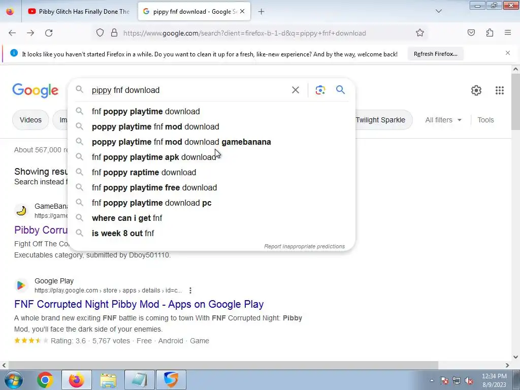
Task: Open FNF Corrupted Night Pibby Mod link
Action: (139, 304)
